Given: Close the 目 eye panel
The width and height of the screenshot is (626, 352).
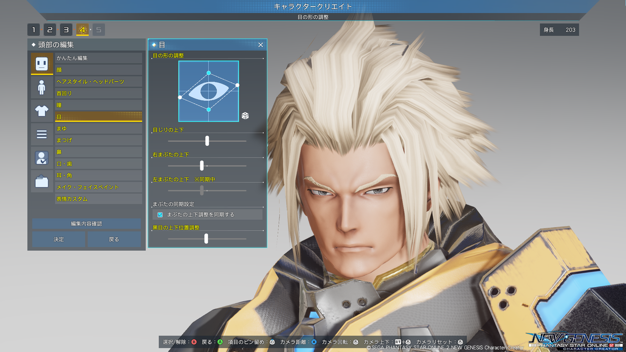Looking at the screenshot, I should click(x=261, y=44).
